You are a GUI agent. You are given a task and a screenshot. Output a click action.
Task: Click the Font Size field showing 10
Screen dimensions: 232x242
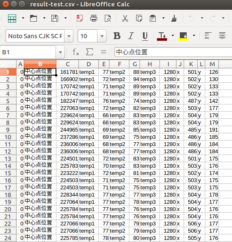pos(87,36)
